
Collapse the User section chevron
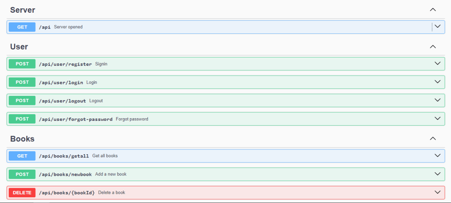[x=433, y=47]
